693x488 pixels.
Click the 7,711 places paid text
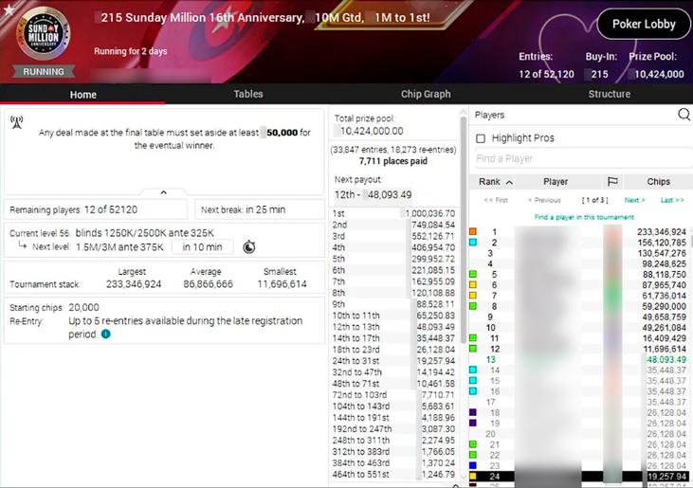point(392,161)
